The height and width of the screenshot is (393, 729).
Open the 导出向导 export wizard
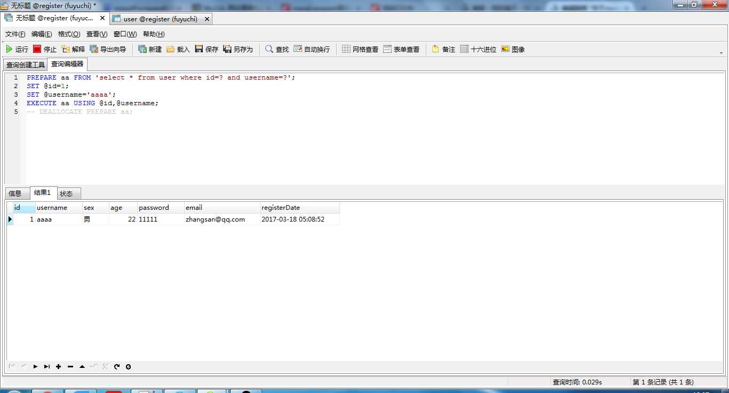(x=108, y=49)
